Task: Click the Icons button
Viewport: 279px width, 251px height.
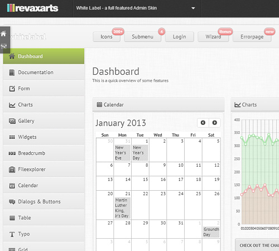Action: pyautogui.click(x=107, y=37)
